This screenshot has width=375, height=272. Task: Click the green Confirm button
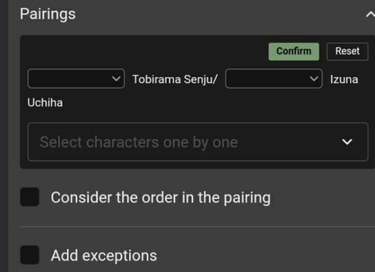294,51
